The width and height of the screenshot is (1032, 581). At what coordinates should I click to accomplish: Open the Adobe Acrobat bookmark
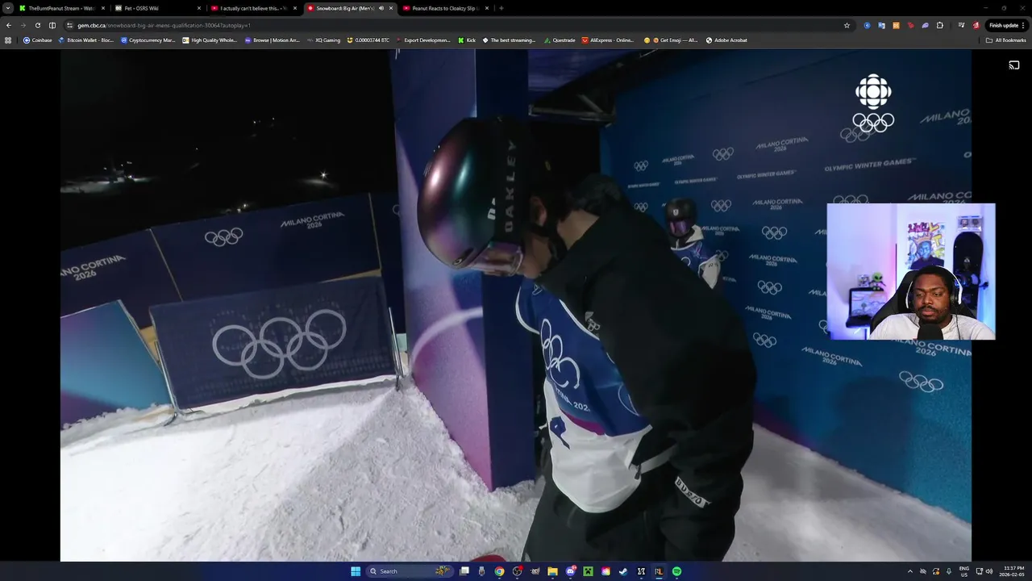(x=726, y=40)
